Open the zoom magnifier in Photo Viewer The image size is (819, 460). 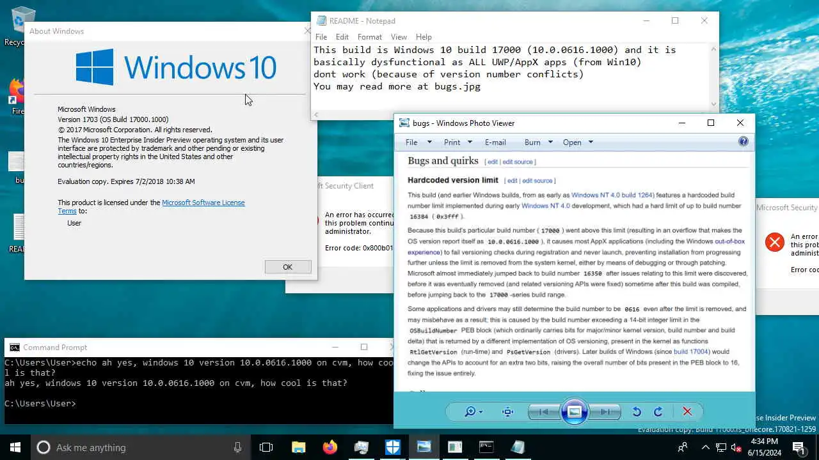(x=473, y=412)
